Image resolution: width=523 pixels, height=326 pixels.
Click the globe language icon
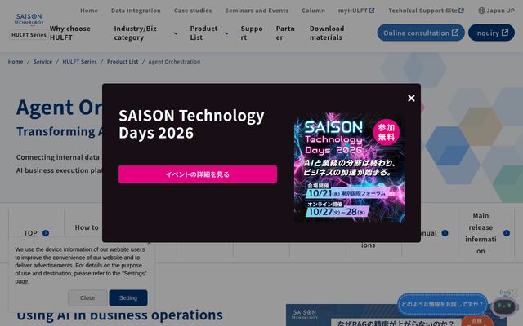coord(481,11)
